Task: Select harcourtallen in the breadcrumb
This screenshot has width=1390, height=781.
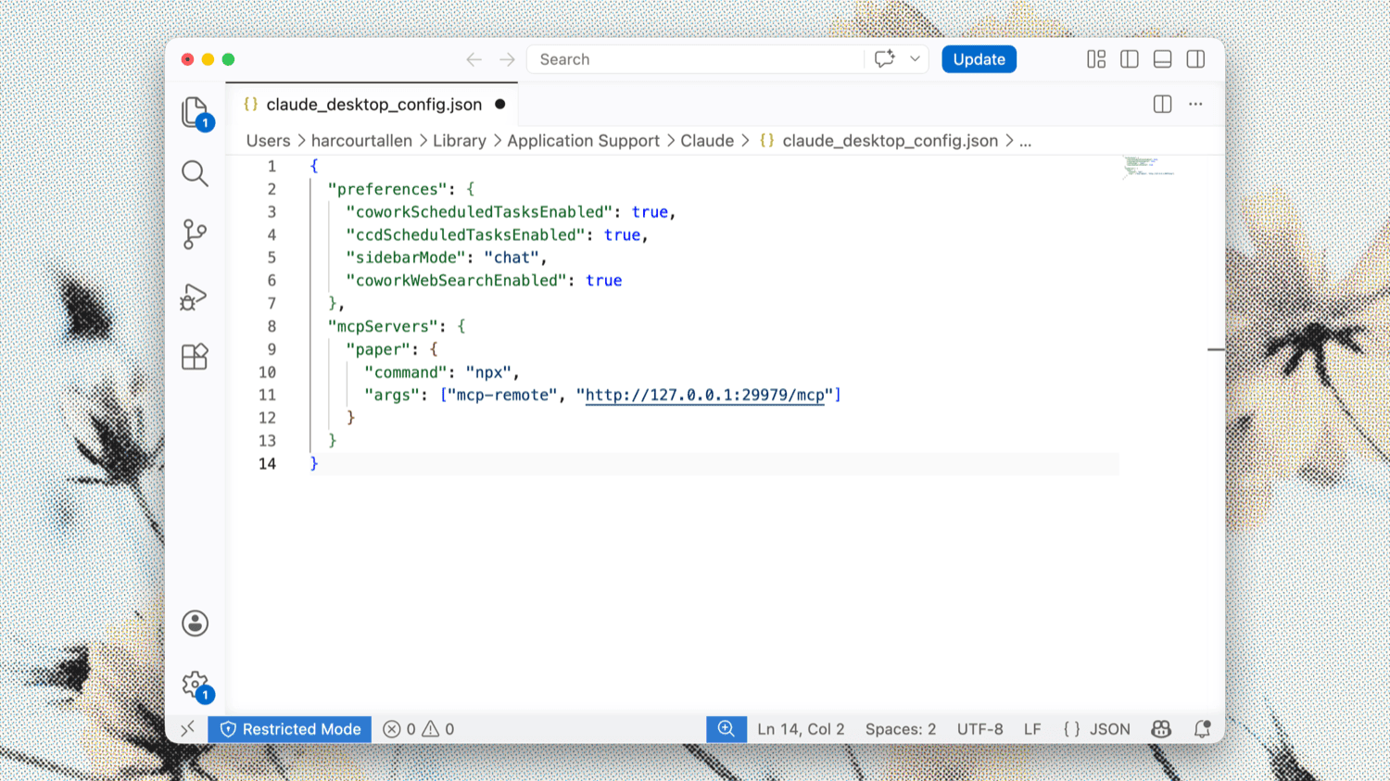Action: tap(361, 141)
